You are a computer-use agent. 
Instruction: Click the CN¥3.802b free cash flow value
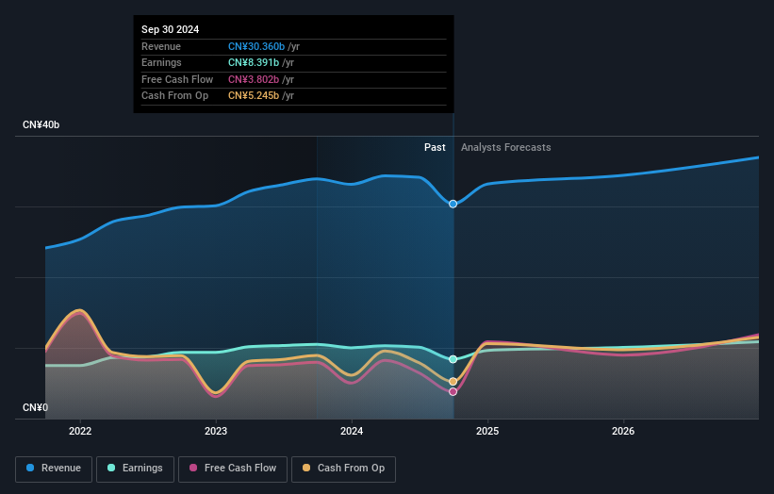(x=254, y=79)
